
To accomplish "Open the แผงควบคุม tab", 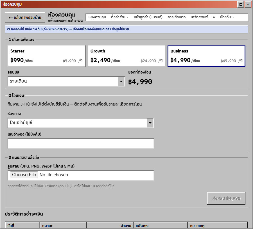I will tap(97, 17).
